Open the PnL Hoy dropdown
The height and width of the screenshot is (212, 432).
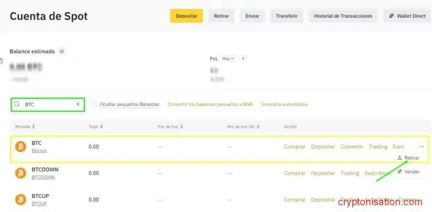[x=228, y=59]
